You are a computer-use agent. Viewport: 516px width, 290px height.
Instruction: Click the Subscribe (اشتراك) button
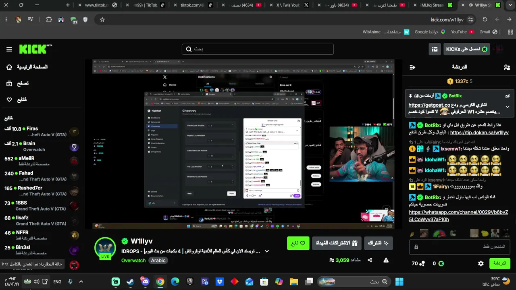(x=378, y=243)
